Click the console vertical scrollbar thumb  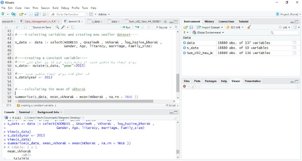tap(178, 152)
